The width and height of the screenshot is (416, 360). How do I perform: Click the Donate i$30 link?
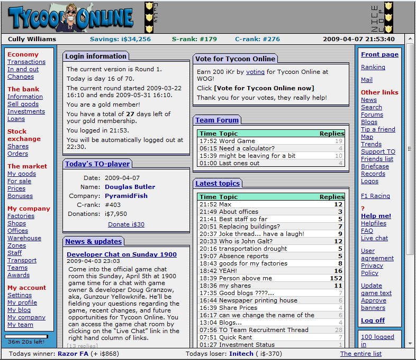[126, 224]
